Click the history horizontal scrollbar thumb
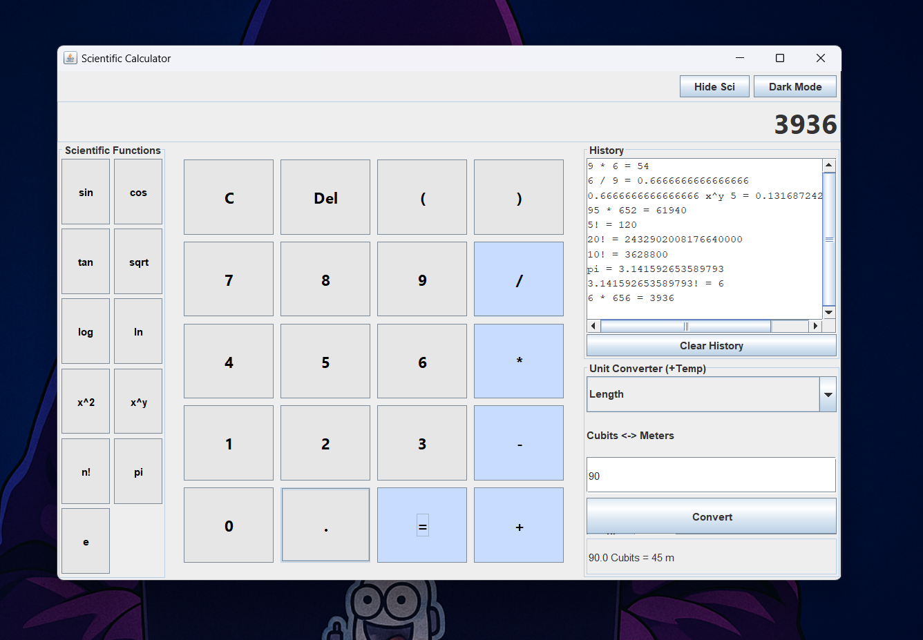The width and height of the screenshot is (923, 640). [685, 326]
